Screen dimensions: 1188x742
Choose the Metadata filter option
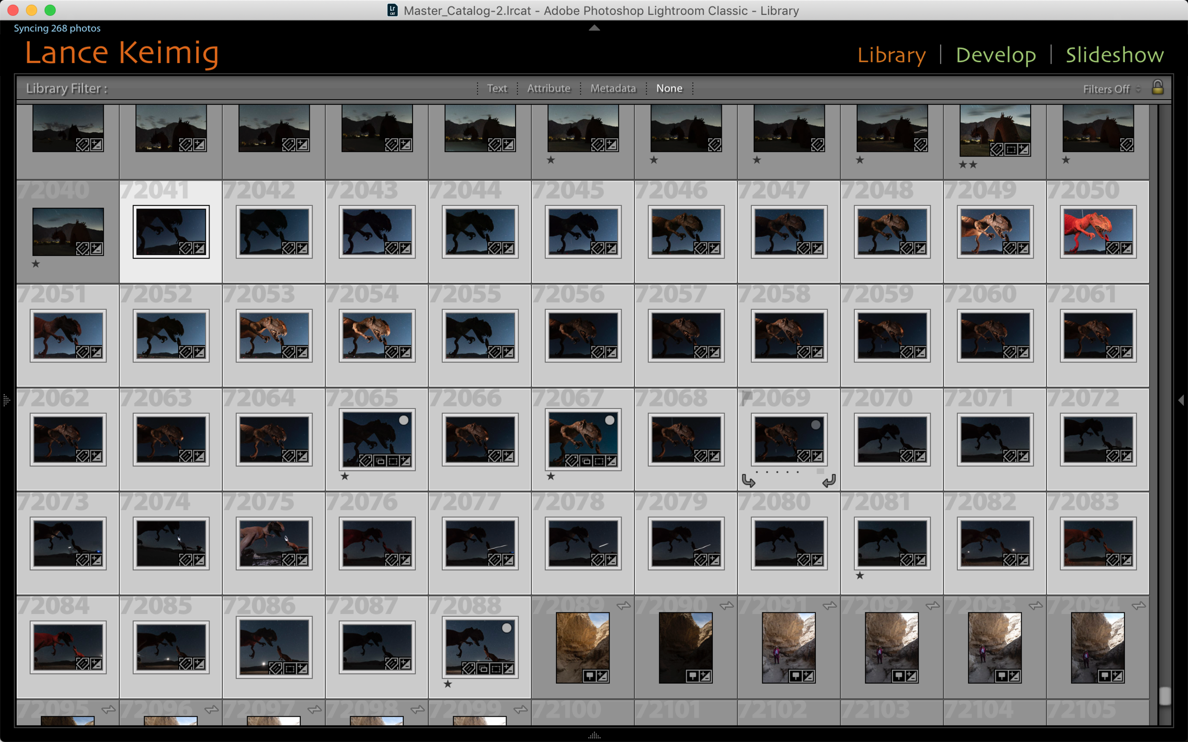(x=613, y=88)
